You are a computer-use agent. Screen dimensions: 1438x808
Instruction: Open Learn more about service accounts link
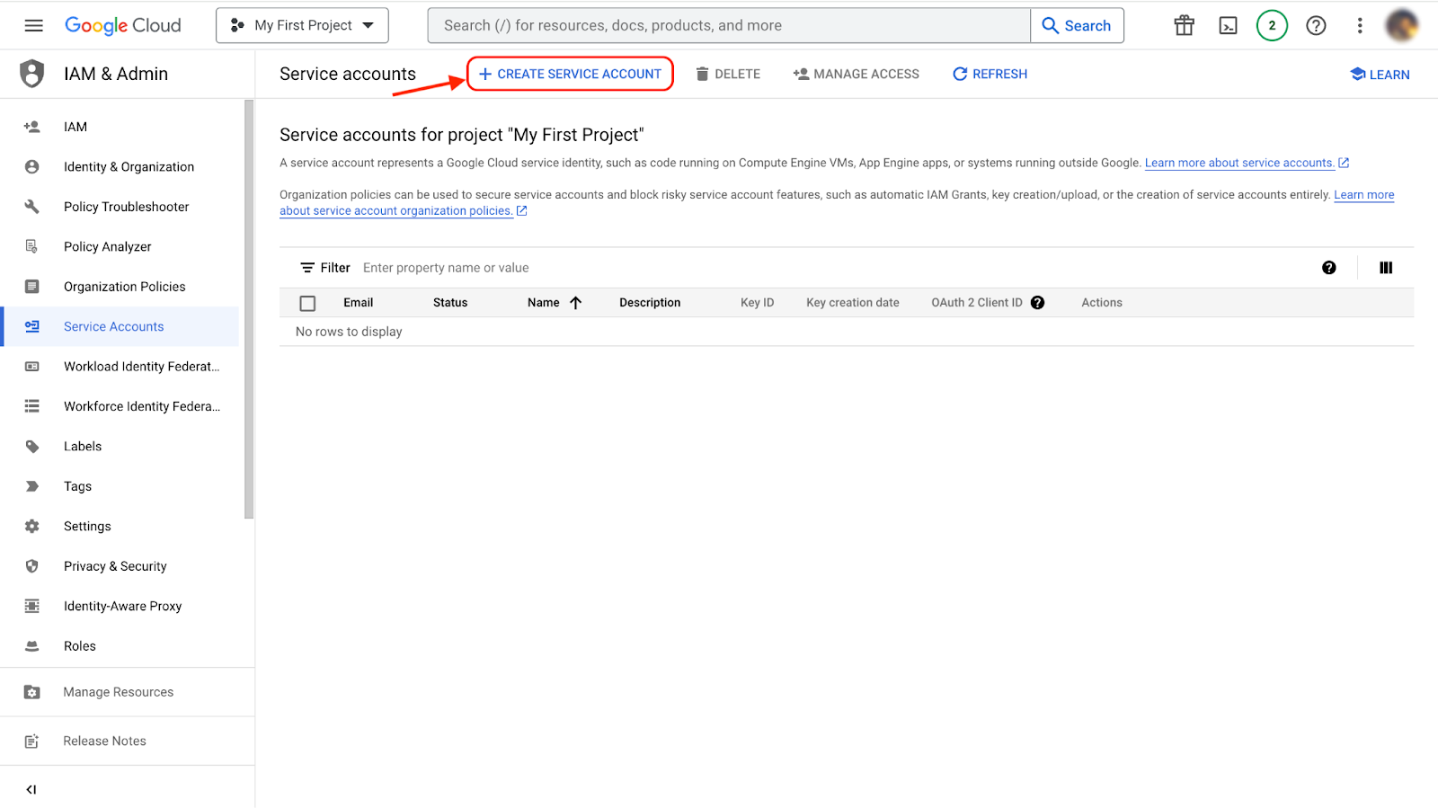point(1239,163)
